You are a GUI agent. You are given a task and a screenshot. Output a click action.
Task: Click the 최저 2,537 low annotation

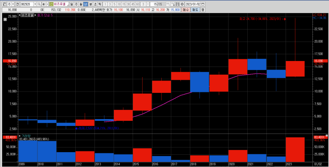click(97, 128)
